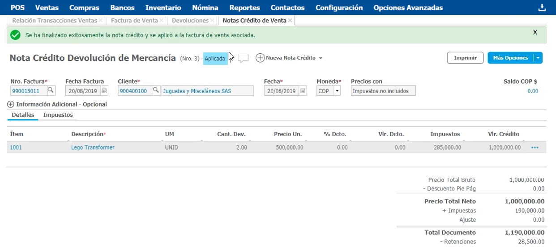Open the Fecha Factura calendar icon
This screenshot has height=248, width=556.
click(104, 91)
